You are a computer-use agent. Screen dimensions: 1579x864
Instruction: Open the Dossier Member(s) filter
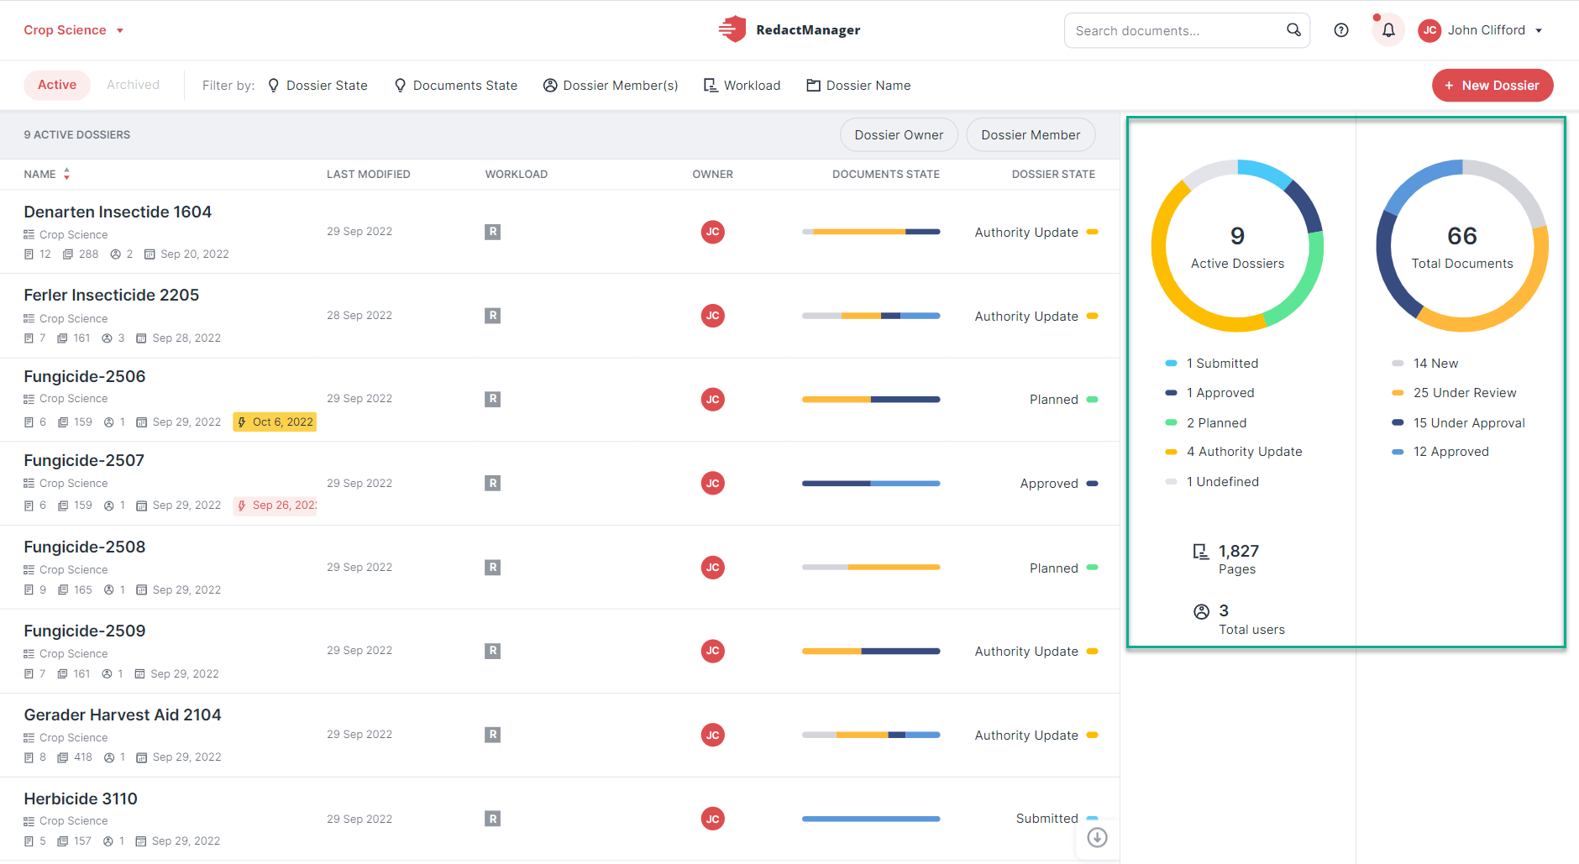tap(611, 86)
